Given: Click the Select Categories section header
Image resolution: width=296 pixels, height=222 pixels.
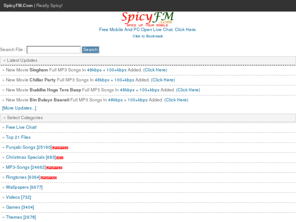Looking at the screenshot, I should (x=148, y=118).
